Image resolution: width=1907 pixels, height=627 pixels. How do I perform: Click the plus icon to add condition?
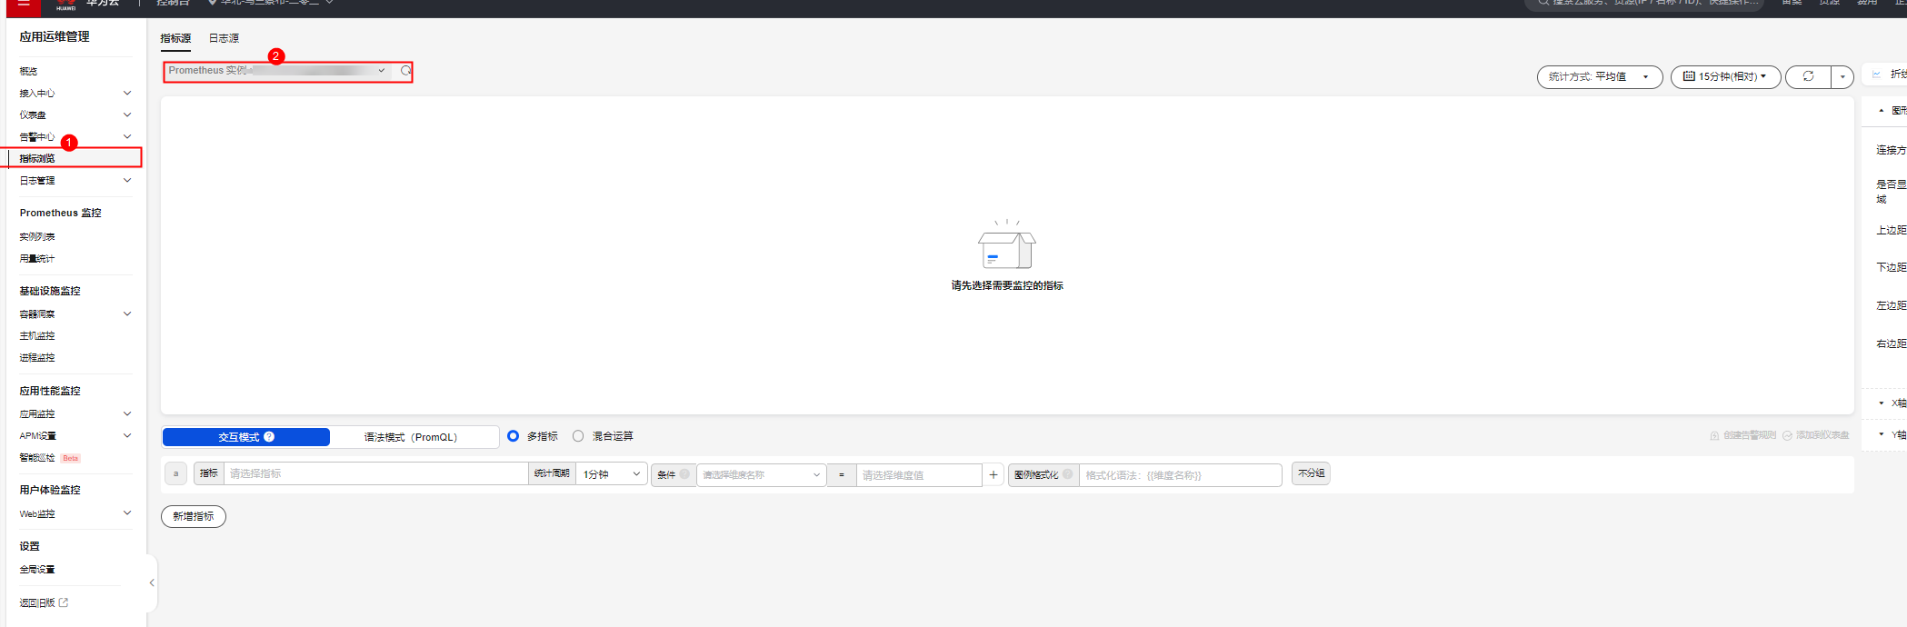993,474
